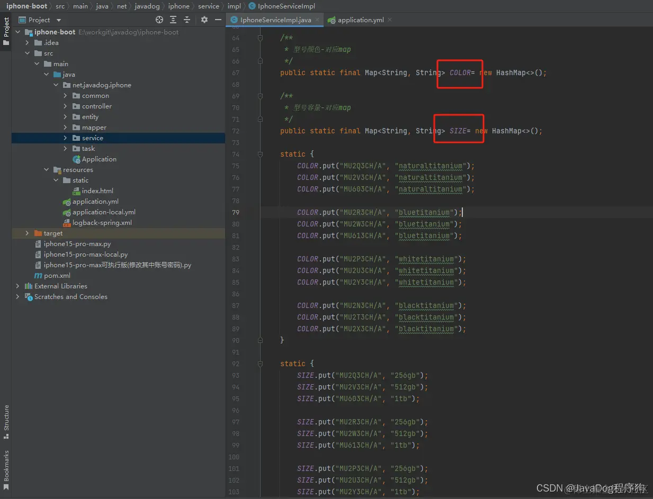This screenshot has width=653, height=499.
Task: Select the service package row
Action: coord(118,138)
